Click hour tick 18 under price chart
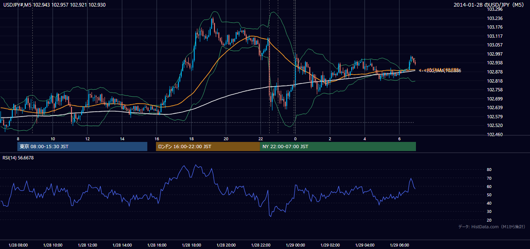This screenshot has height=249, width=530. 191,139
